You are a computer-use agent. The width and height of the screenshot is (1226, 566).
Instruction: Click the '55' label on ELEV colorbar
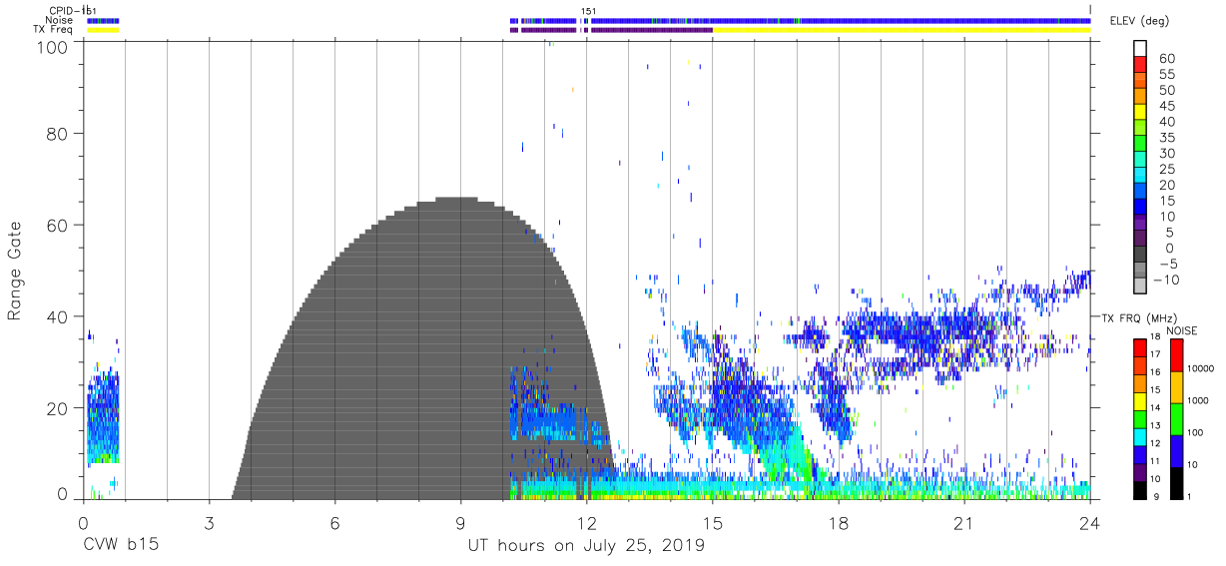coord(1165,74)
